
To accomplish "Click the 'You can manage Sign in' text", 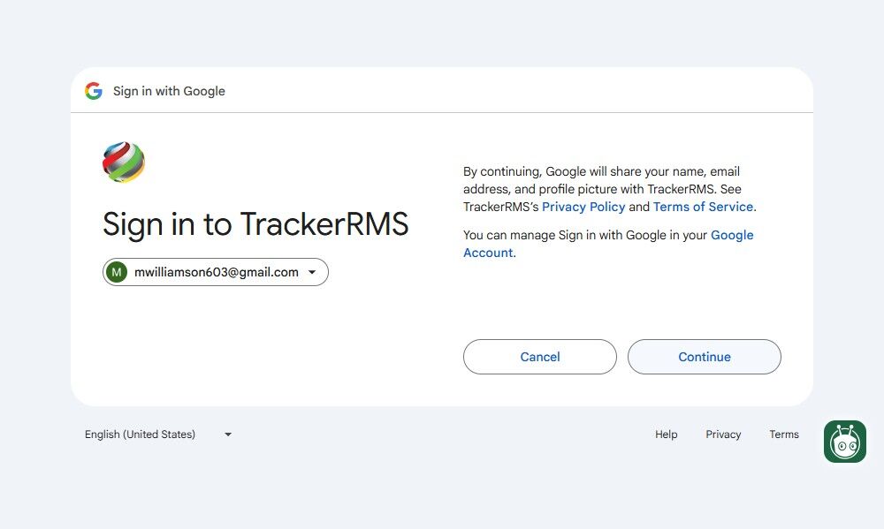I will (583, 235).
